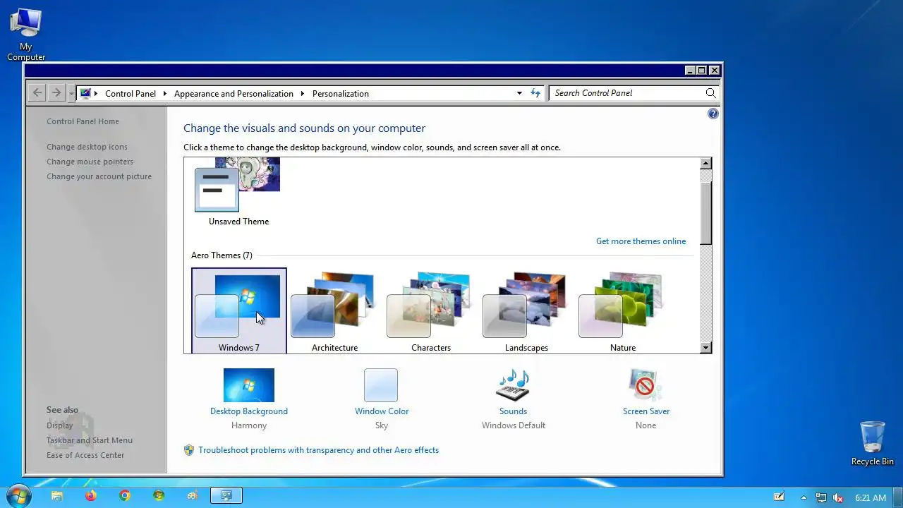
Task: Open the address bar history dropdown
Action: click(x=519, y=93)
